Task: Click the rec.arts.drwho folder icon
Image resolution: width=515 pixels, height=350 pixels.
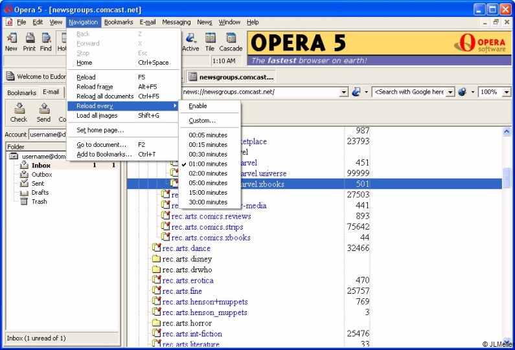Action: (156, 269)
